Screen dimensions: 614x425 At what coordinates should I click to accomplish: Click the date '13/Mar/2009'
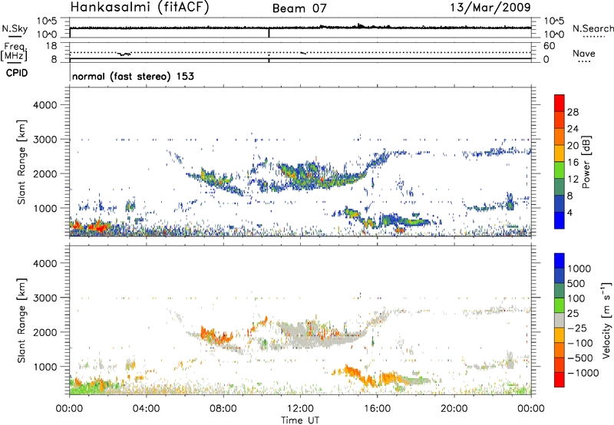click(x=490, y=7)
